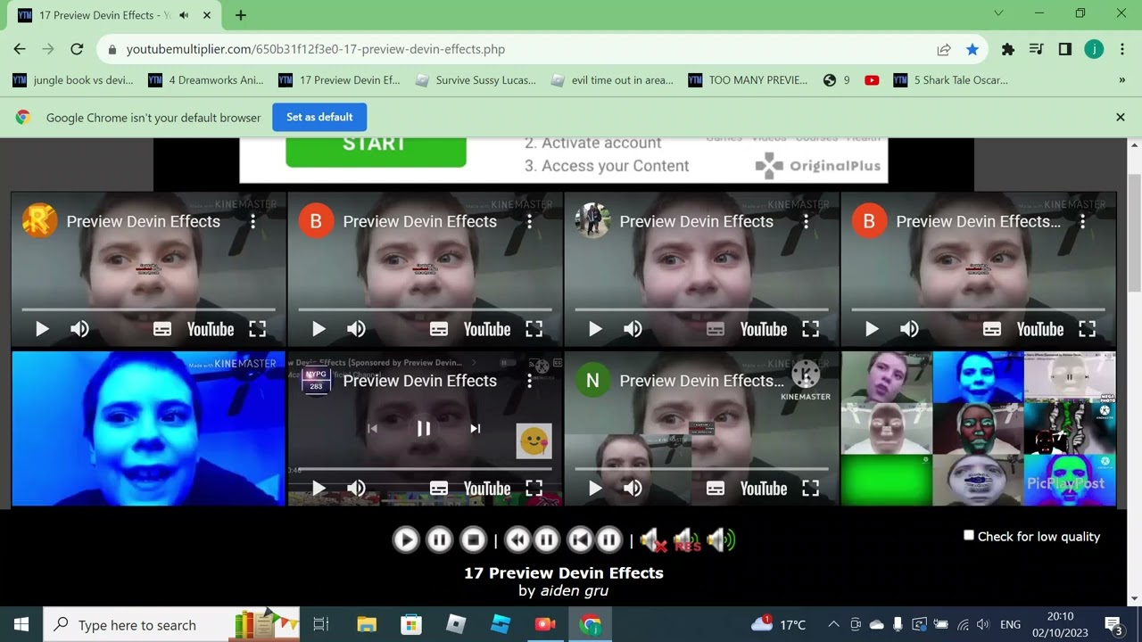Viewport: 1142px width, 642px height.
Task: Click the N-channel video's progress bar
Action: coord(701,469)
